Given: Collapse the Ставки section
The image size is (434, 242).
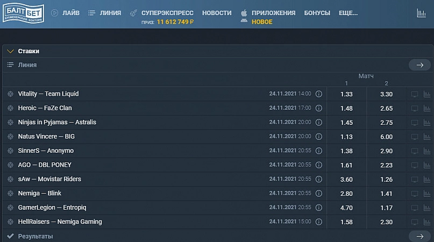Looking at the screenshot, I should click(10, 51).
